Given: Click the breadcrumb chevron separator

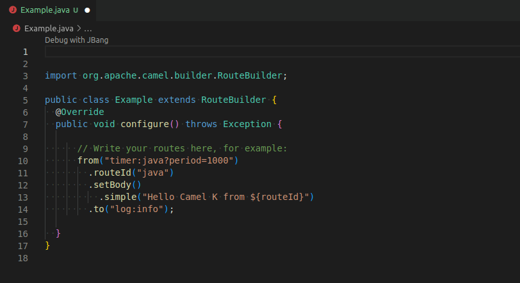Looking at the screenshot, I should coord(79,28).
